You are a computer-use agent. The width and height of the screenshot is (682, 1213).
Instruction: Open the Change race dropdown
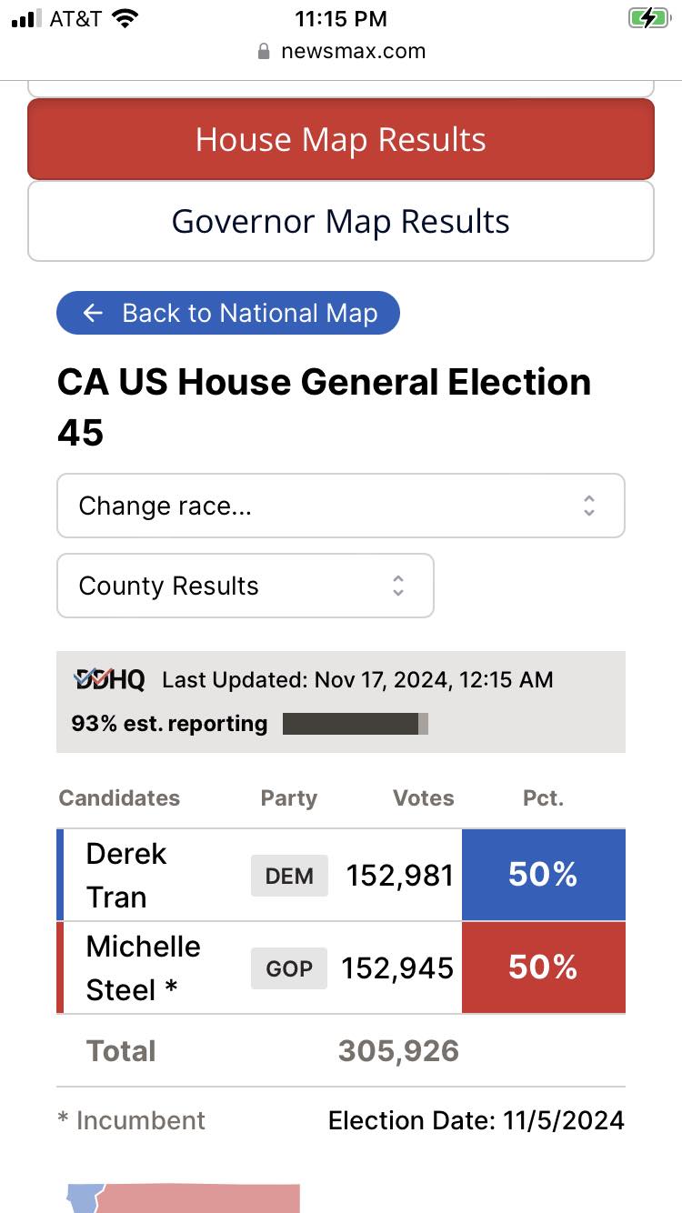pyautogui.click(x=340, y=506)
